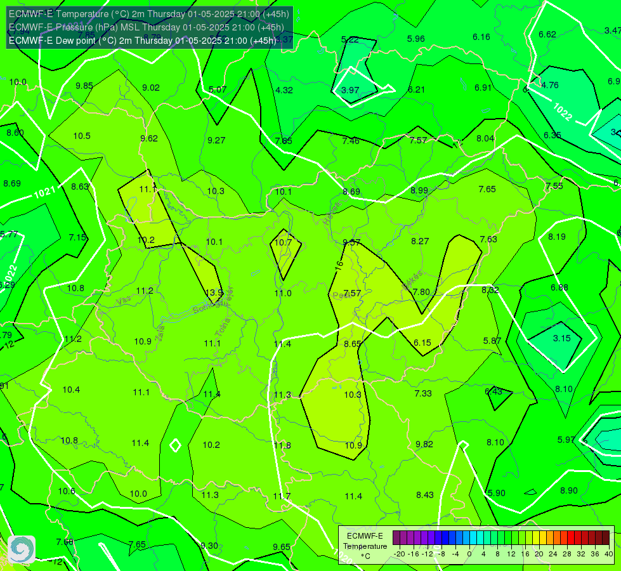The height and width of the screenshot is (571, 621).
Task: Click the legend scale label '24'
Action: pos(553,554)
